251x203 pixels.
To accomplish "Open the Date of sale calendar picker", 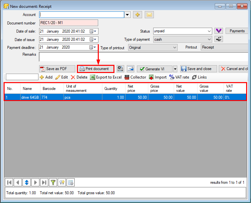I will click(93, 31).
